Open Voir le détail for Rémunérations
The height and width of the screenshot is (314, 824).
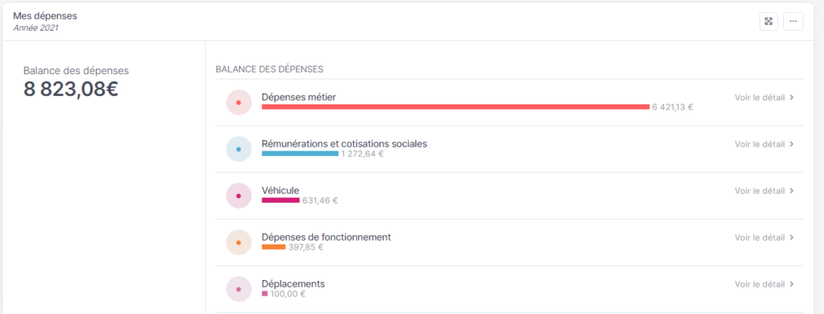pos(760,144)
